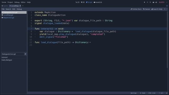Screen dimensions: 169x95
Task: Open the AssetLib workspace
Action: tap(98, 2)
